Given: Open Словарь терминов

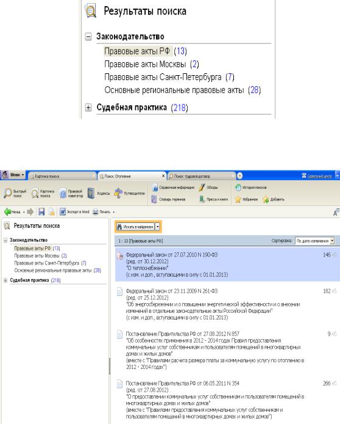Looking at the screenshot, I should pyautogui.click(x=169, y=199).
